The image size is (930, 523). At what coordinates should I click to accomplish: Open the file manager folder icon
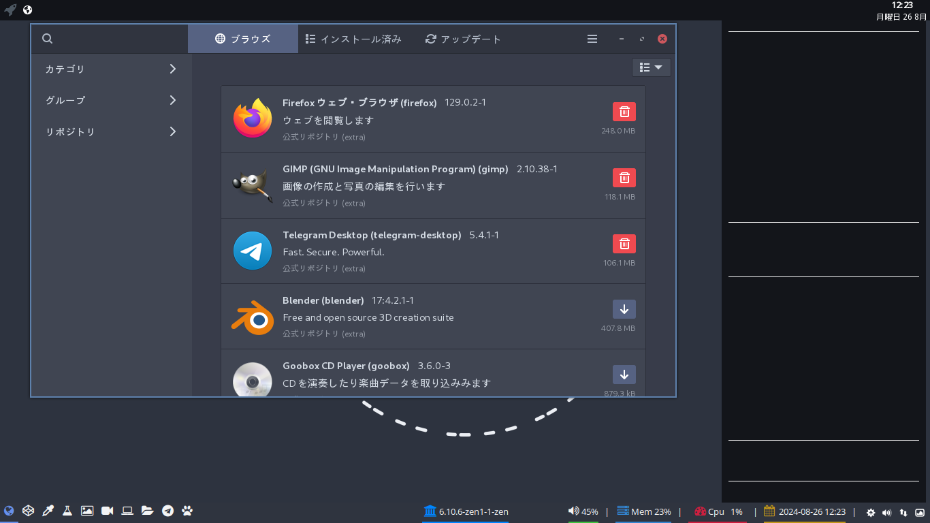coord(148,511)
